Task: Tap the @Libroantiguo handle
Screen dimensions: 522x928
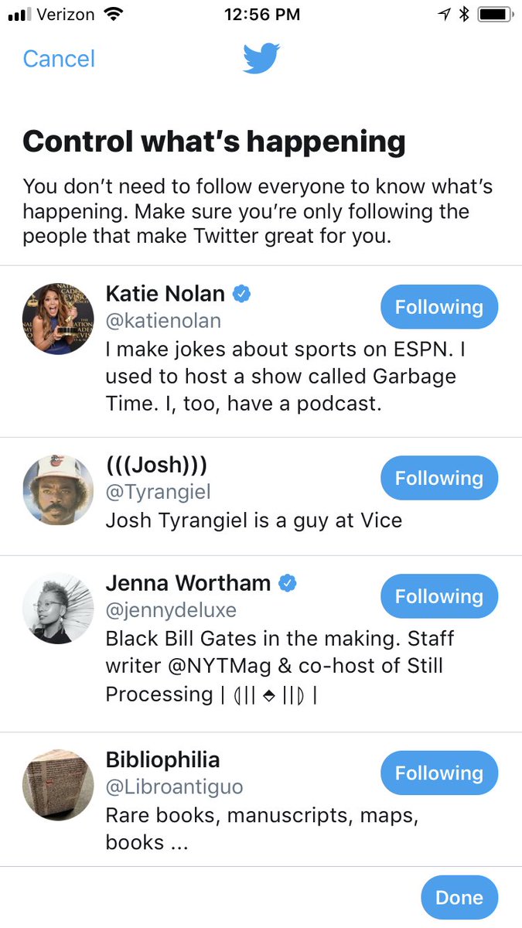Action: [x=174, y=787]
